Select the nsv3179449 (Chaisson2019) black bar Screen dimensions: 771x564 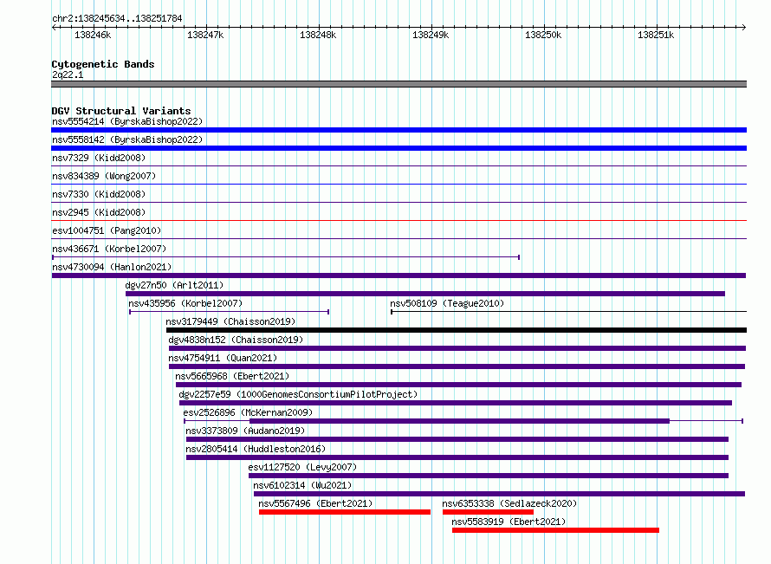tap(457, 330)
